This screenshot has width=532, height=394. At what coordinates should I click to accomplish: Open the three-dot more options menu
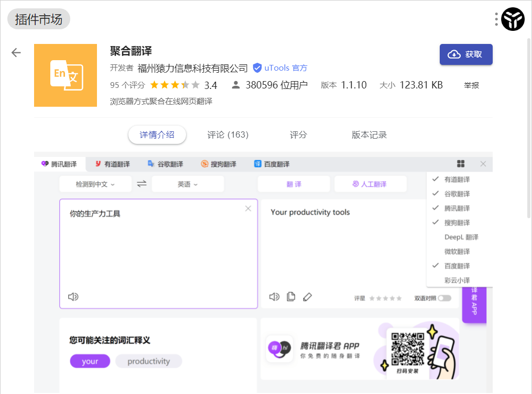tap(496, 20)
